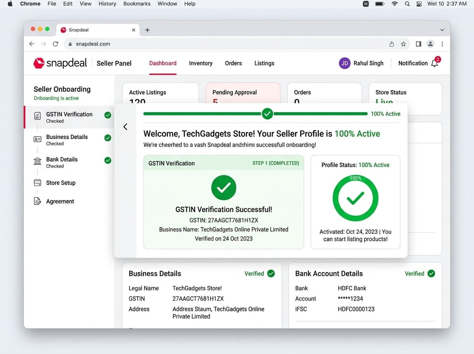Close the Snapdeal tab
This screenshot has width=474, height=354.
click(134, 30)
